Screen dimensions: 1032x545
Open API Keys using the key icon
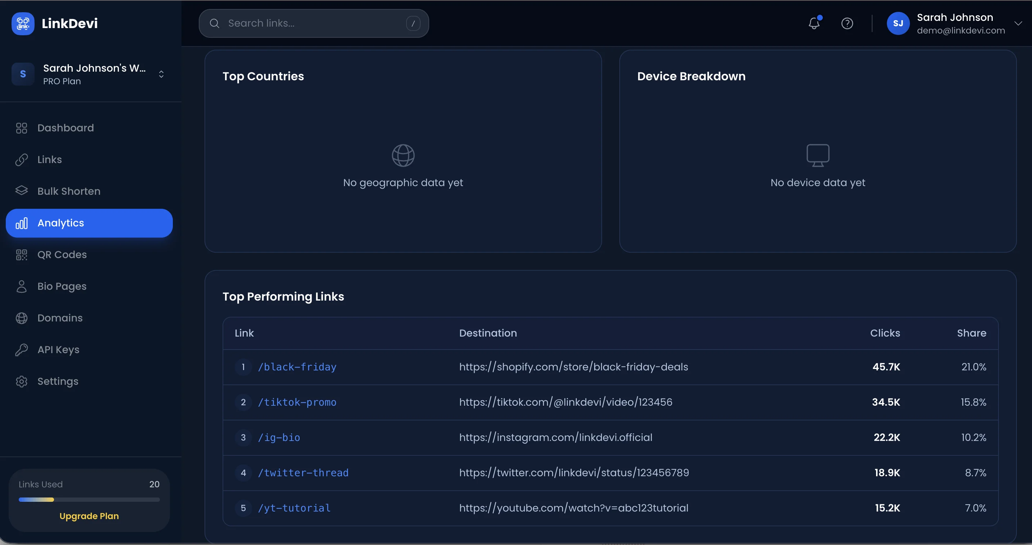click(22, 349)
